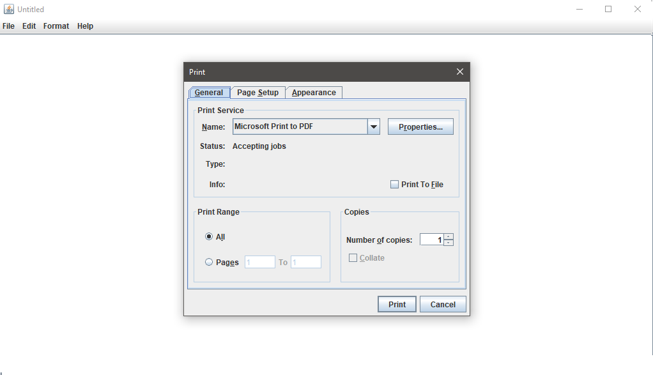Open the Appearance tab

pos(314,92)
